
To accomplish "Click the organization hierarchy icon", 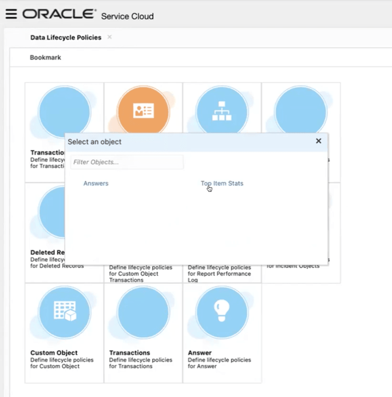I will coord(222,110).
